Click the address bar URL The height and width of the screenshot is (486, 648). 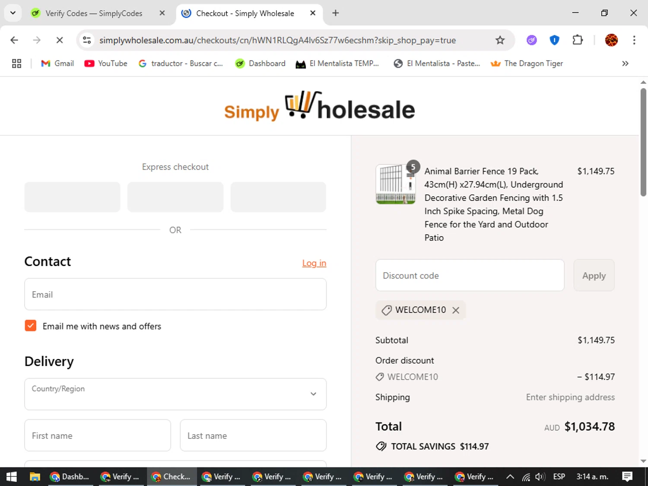[277, 40]
